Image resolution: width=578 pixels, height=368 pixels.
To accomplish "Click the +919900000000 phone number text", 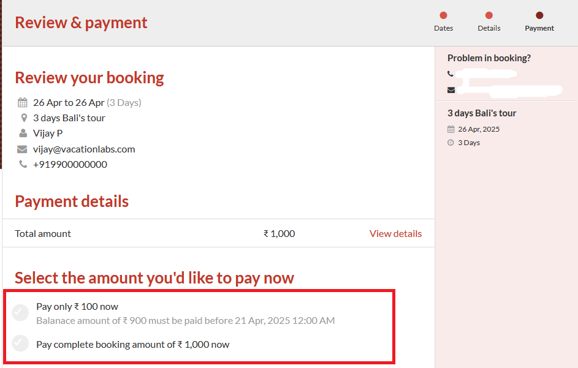I will click(70, 164).
